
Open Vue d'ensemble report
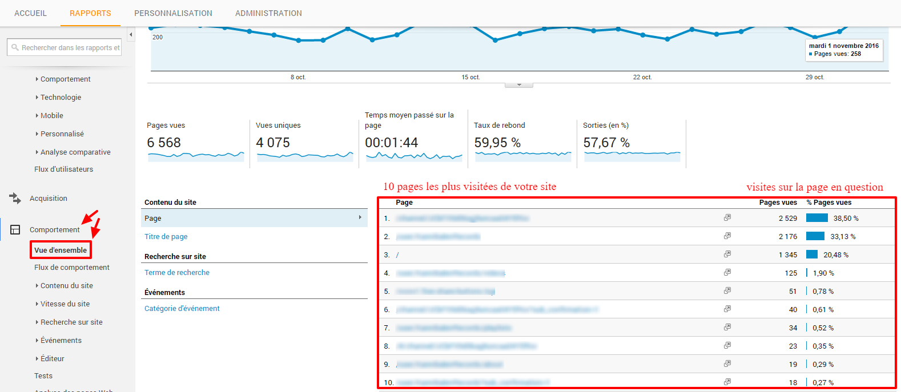point(61,250)
